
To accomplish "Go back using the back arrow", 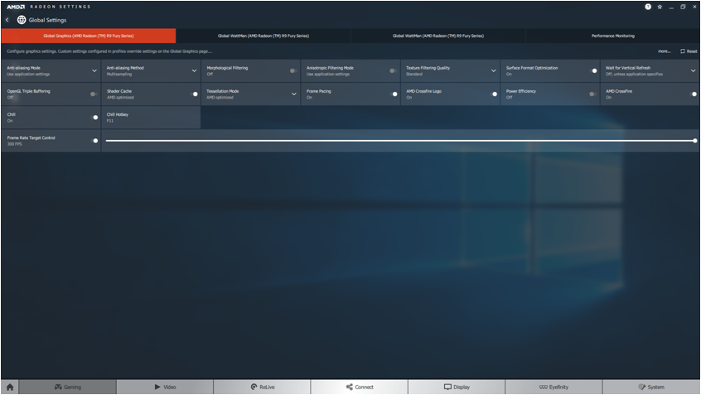I will coord(7,20).
